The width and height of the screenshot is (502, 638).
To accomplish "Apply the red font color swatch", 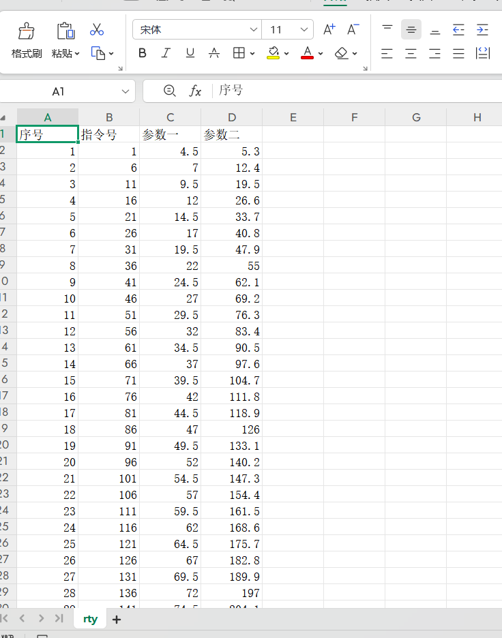I will (x=307, y=53).
